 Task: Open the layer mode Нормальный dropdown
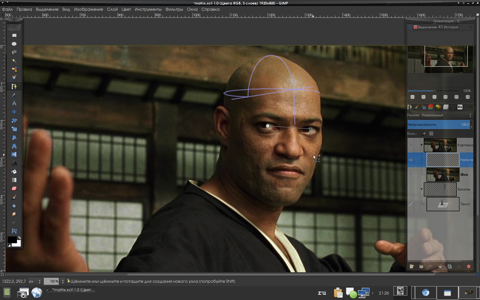(446, 115)
